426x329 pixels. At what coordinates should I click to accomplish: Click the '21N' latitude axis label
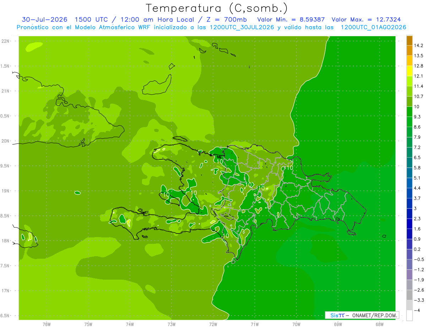[x=5, y=91]
